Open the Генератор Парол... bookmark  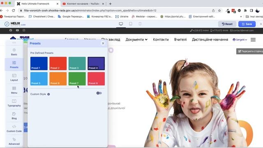pos(13,16)
